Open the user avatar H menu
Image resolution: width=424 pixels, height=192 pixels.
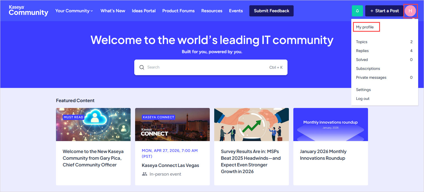point(410,11)
